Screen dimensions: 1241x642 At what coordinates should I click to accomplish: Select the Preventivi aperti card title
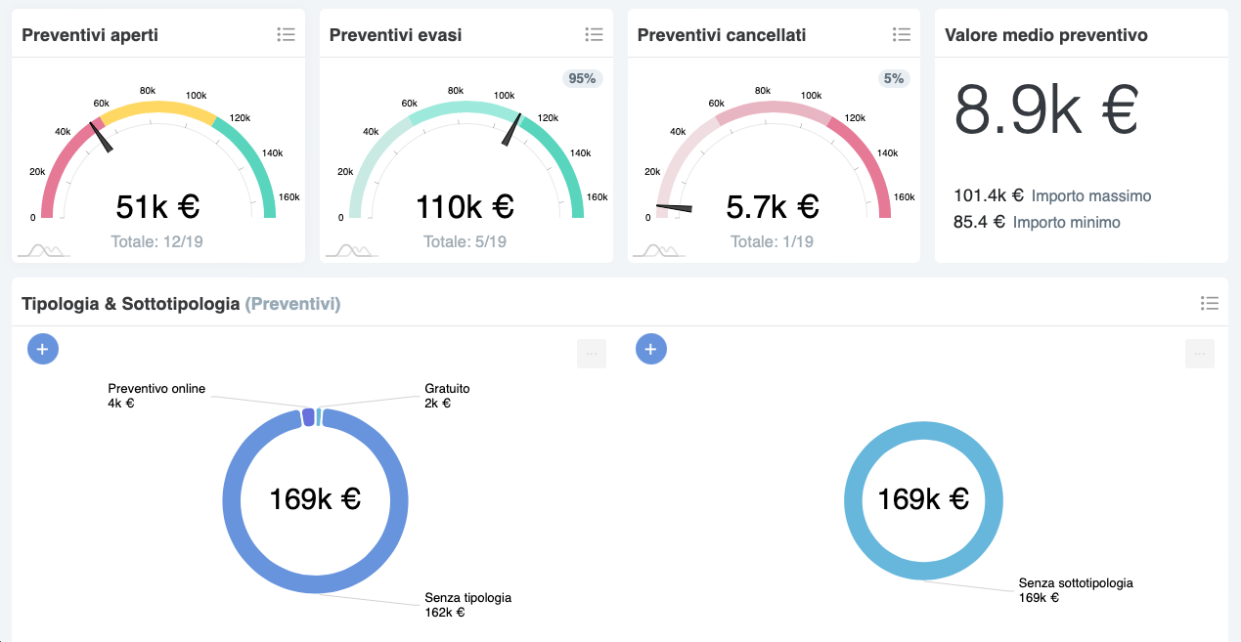88,34
